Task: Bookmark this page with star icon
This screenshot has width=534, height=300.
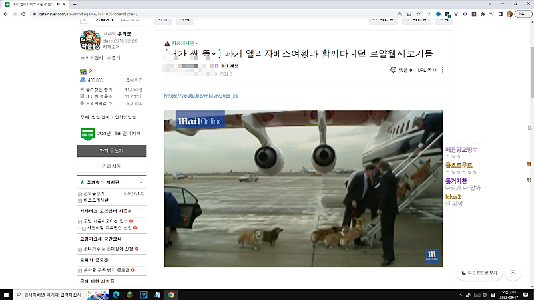Action: pos(419,14)
